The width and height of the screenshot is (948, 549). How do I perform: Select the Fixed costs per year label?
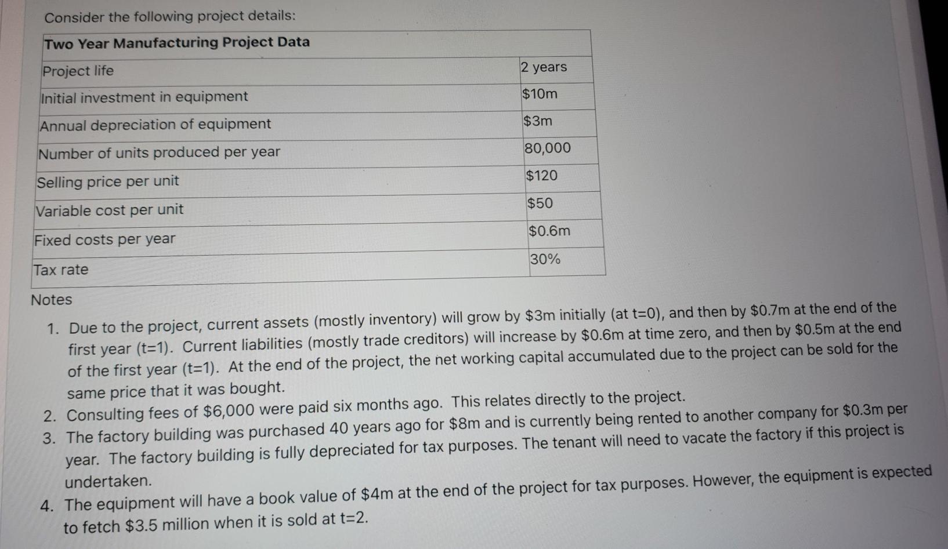coord(104,239)
